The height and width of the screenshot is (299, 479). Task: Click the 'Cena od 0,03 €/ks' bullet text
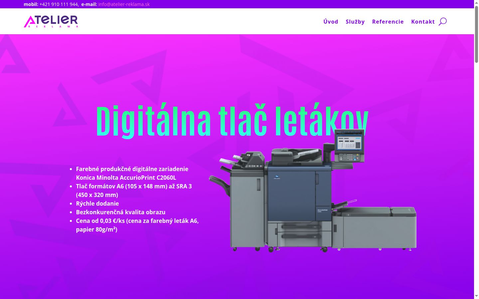click(x=137, y=225)
